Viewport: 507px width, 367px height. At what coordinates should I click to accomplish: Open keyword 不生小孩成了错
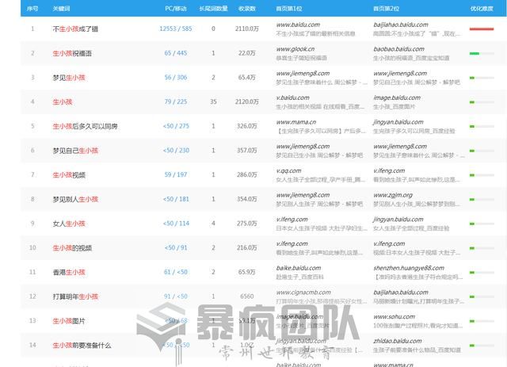(75, 29)
